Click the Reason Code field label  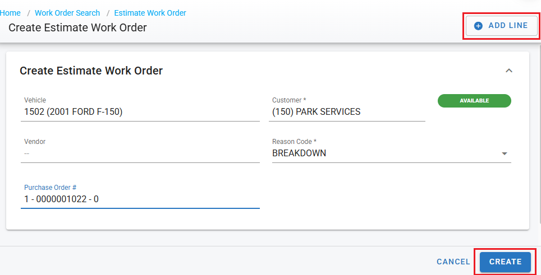(x=290, y=142)
